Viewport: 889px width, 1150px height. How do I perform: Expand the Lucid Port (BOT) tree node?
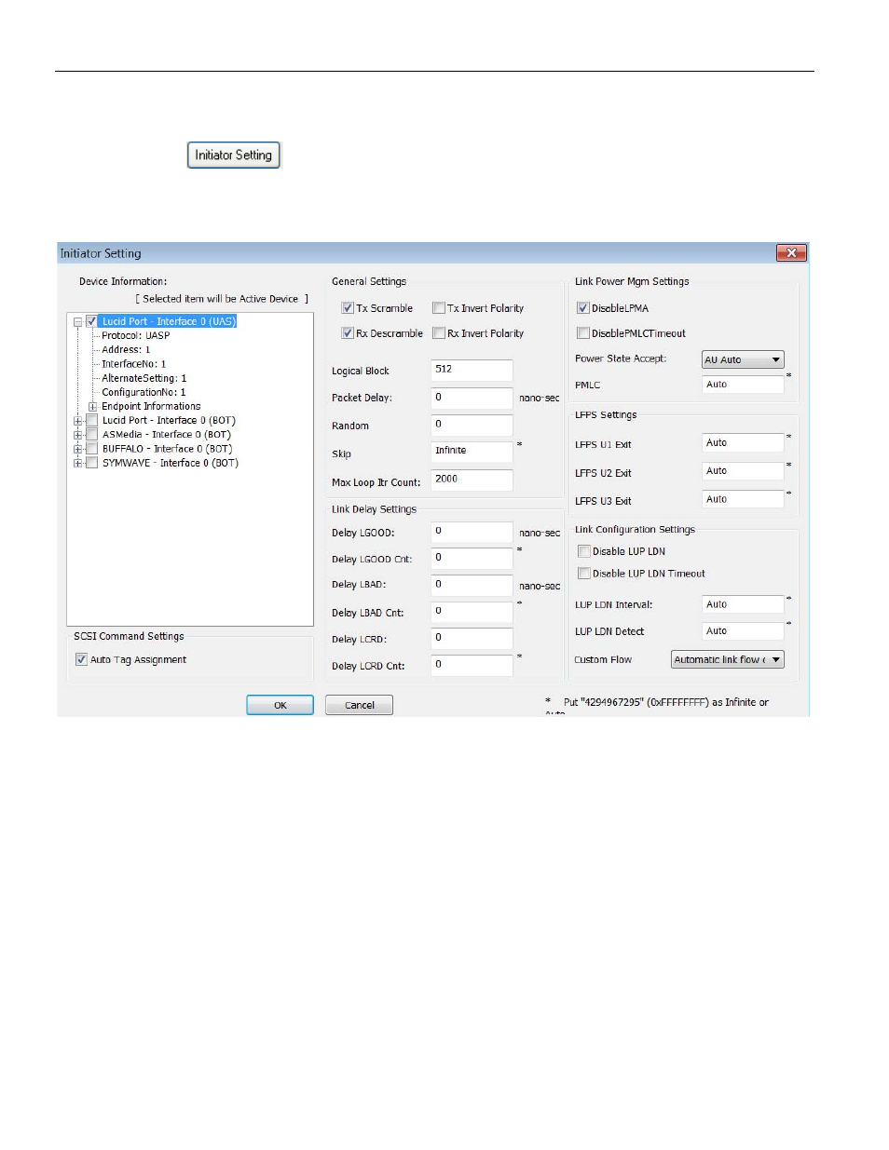[78, 421]
